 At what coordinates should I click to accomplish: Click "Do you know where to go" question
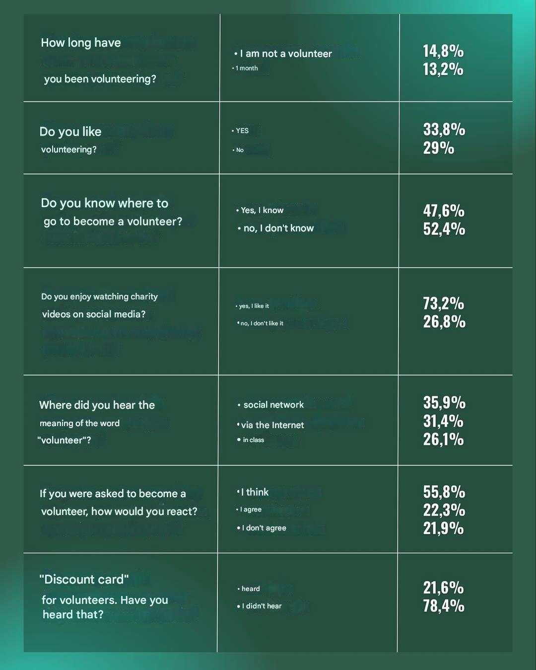(x=111, y=212)
